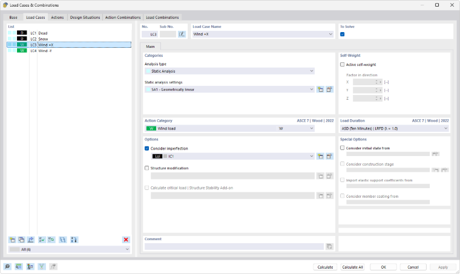The height and width of the screenshot is (274, 460).
Task: Click the multicolored settings icon in the lower toolbar
Action: click(30, 266)
